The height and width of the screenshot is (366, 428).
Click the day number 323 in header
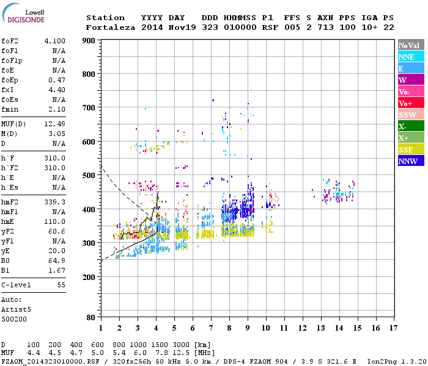(x=210, y=27)
